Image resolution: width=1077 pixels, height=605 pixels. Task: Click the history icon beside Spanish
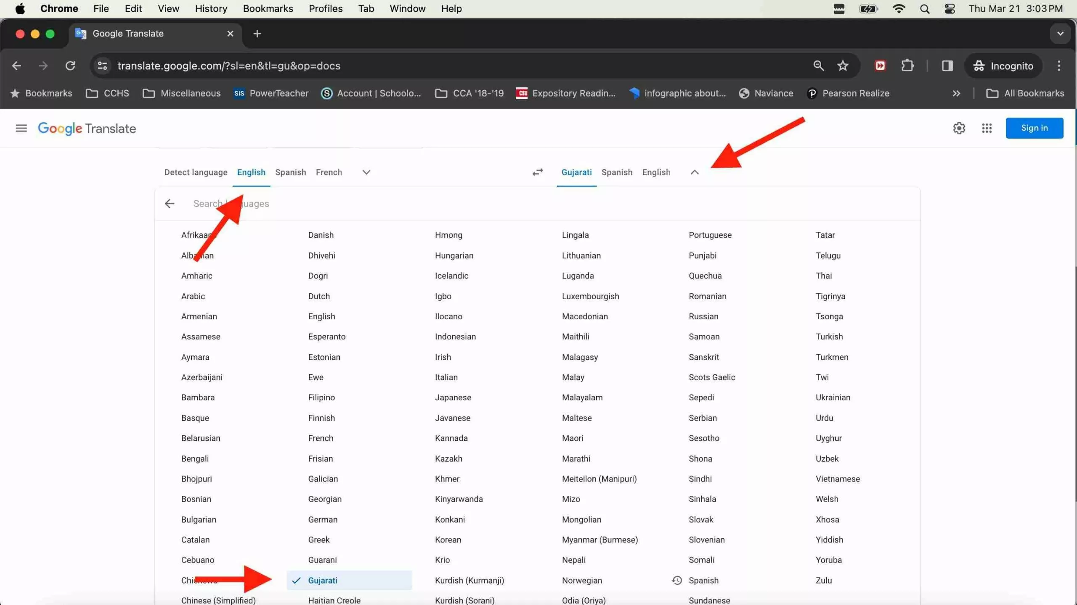[x=676, y=580]
